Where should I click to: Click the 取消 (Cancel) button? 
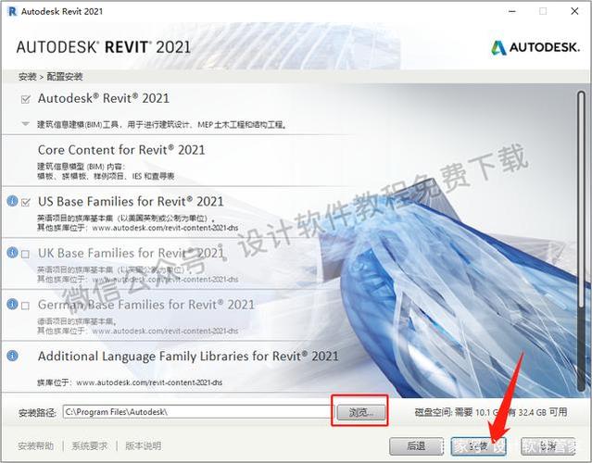[x=548, y=446]
